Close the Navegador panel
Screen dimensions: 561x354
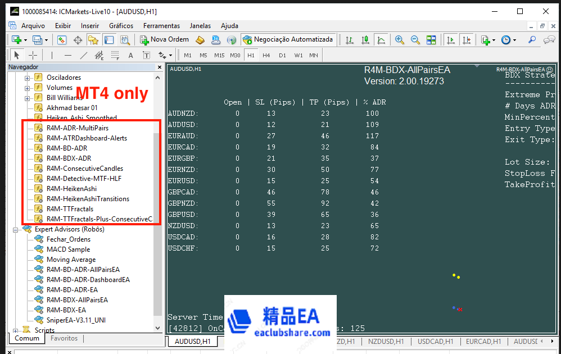pyautogui.click(x=160, y=67)
